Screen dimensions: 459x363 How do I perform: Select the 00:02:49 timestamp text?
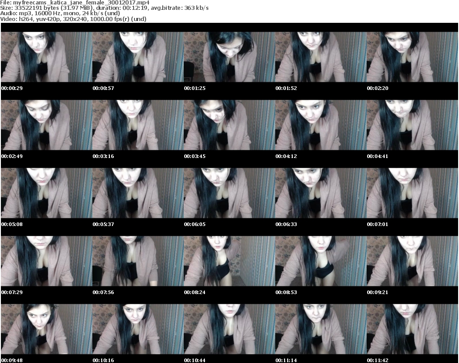point(12,156)
